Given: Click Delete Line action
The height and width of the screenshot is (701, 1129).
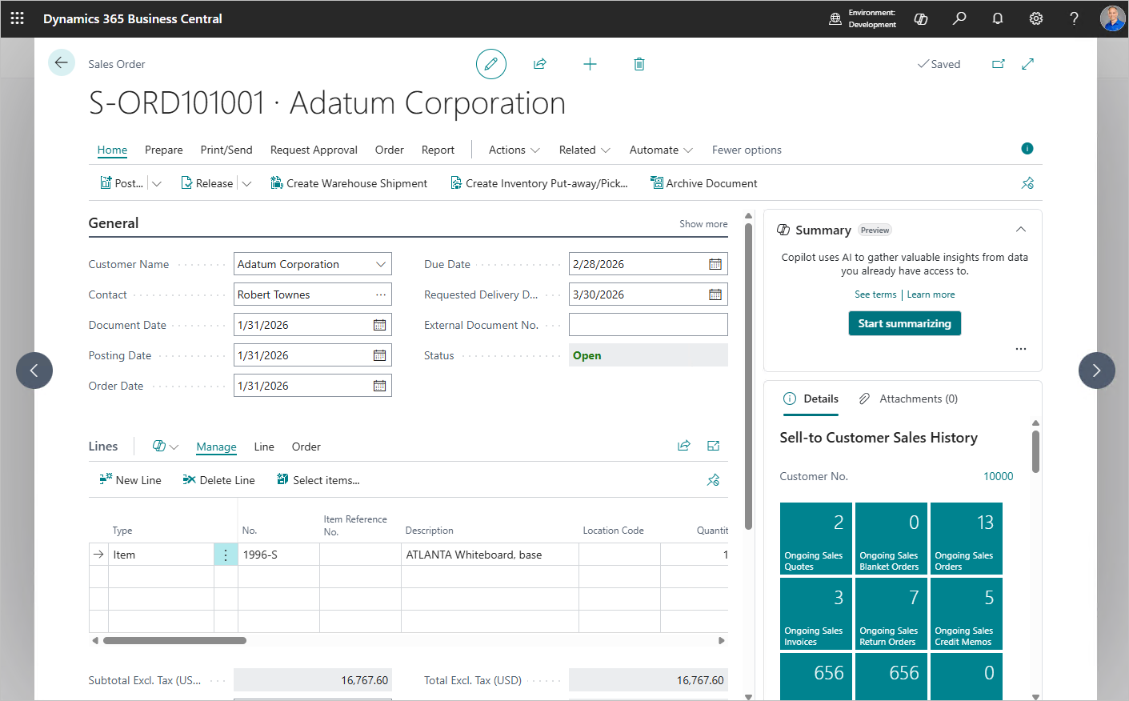Looking at the screenshot, I should [x=218, y=480].
